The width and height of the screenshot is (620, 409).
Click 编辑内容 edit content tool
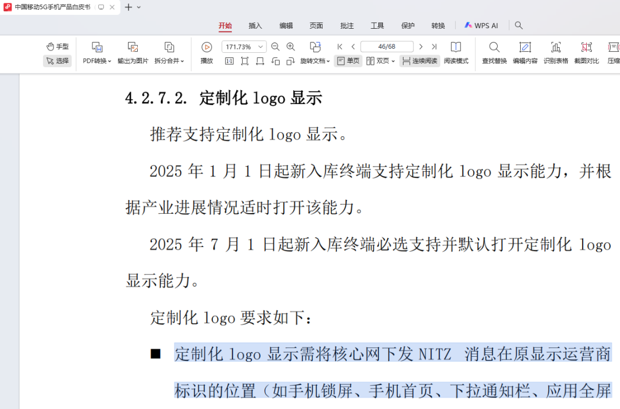click(525, 53)
